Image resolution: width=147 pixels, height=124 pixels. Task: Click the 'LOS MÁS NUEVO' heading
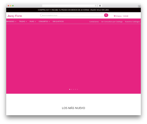(x=73, y=108)
